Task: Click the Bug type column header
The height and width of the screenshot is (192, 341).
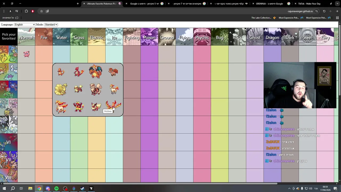Action: pos(220,37)
